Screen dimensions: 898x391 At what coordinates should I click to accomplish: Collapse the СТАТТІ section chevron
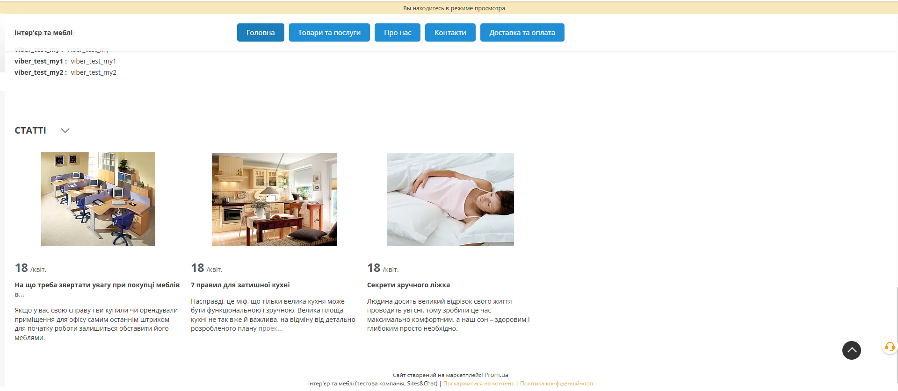coord(65,130)
